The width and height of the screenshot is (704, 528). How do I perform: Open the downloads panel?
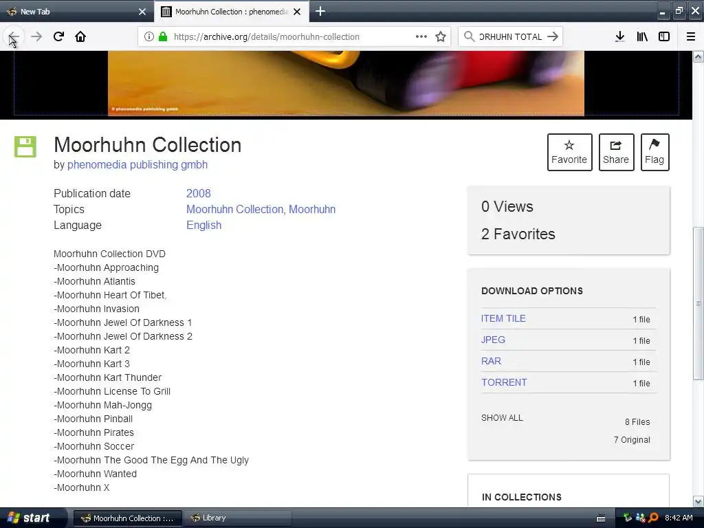[x=619, y=37]
